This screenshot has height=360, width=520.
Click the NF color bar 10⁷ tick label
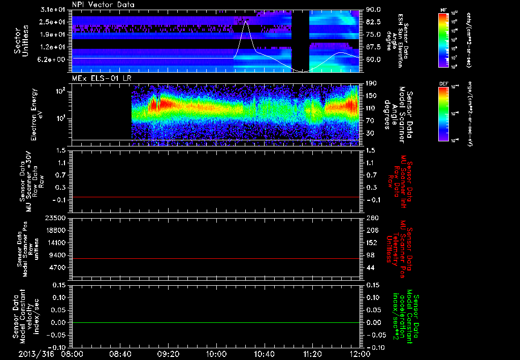(x=454, y=58)
